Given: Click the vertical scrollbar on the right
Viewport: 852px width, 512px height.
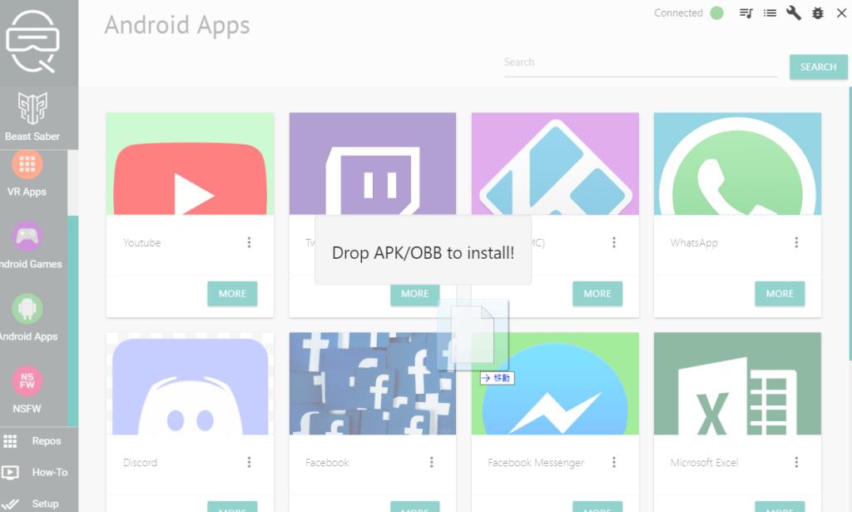Looking at the screenshot, I should [850, 223].
